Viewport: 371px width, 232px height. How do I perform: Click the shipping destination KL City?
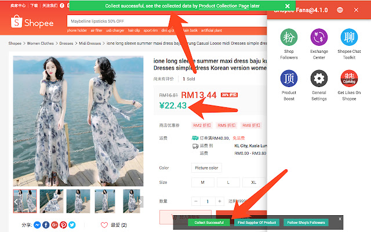tap(250, 146)
